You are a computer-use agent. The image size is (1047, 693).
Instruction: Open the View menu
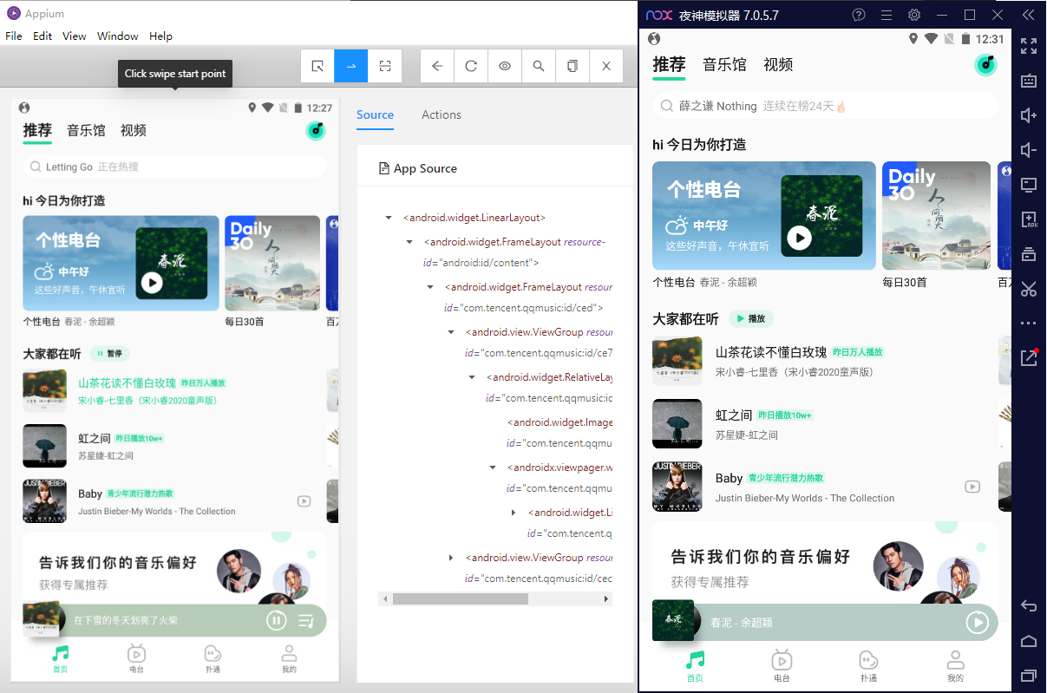point(75,36)
